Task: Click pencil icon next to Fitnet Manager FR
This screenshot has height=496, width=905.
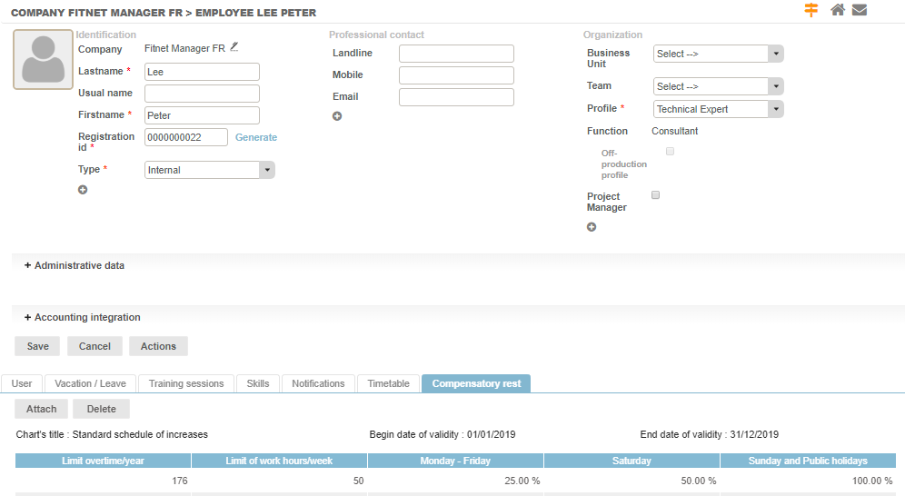Action: [234, 47]
